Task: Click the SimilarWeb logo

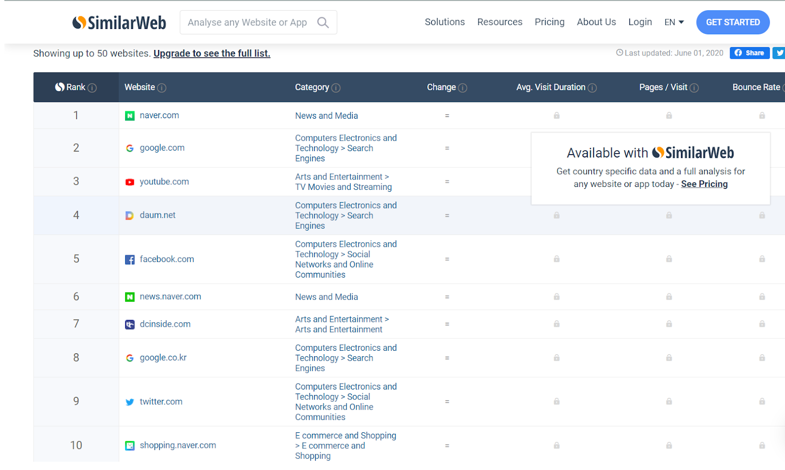Action: pyautogui.click(x=119, y=23)
